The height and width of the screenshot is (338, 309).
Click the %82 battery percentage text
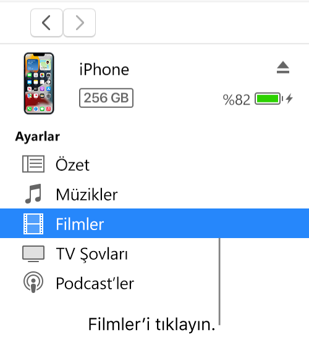coord(237,100)
